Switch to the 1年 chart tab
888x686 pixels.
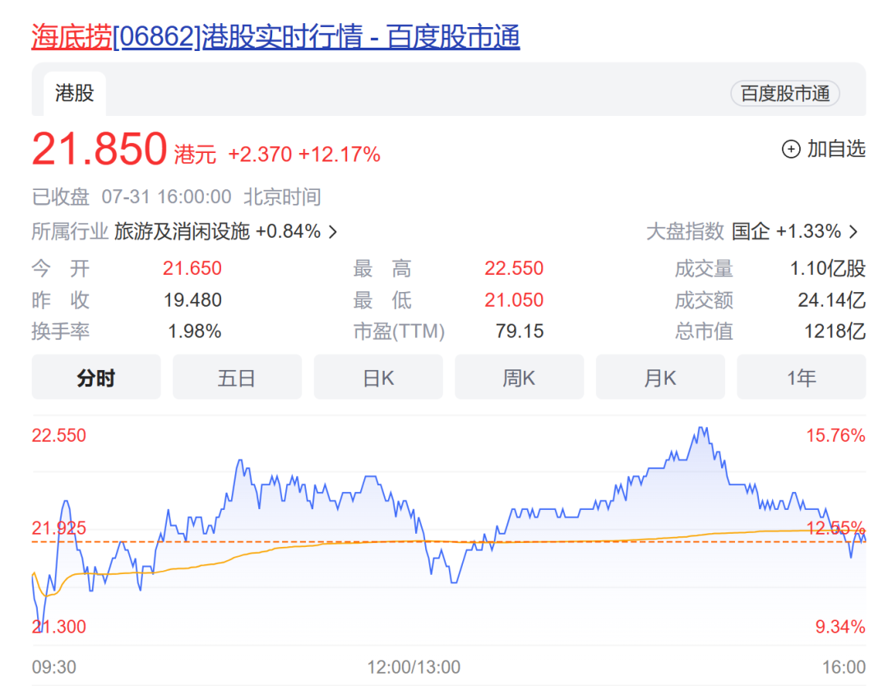click(802, 378)
